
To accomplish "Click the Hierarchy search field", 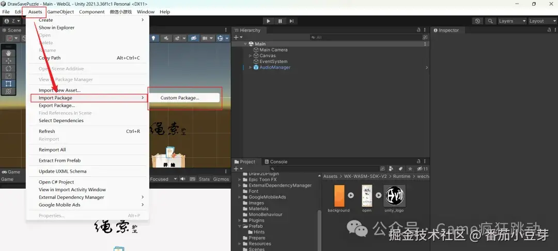I will pyautogui.click(x=365, y=37).
